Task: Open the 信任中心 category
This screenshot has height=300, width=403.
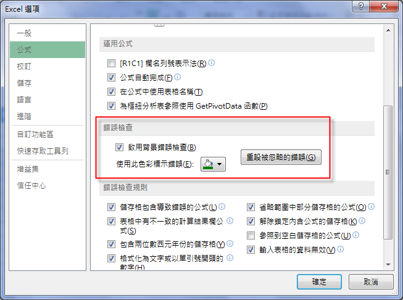Action: coord(31,185)
